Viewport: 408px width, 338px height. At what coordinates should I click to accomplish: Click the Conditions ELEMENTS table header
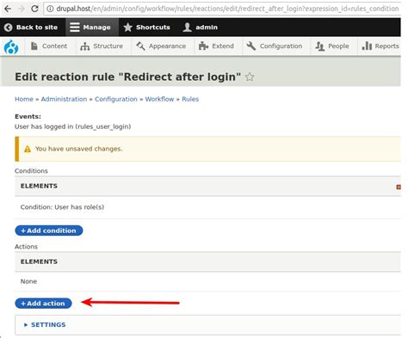(x=207, y=187)
